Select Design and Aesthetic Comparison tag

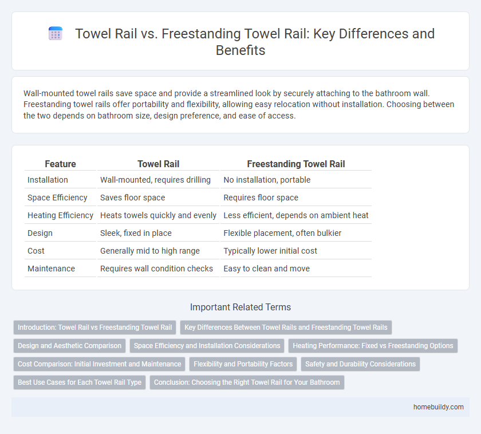tap(70, 346)
